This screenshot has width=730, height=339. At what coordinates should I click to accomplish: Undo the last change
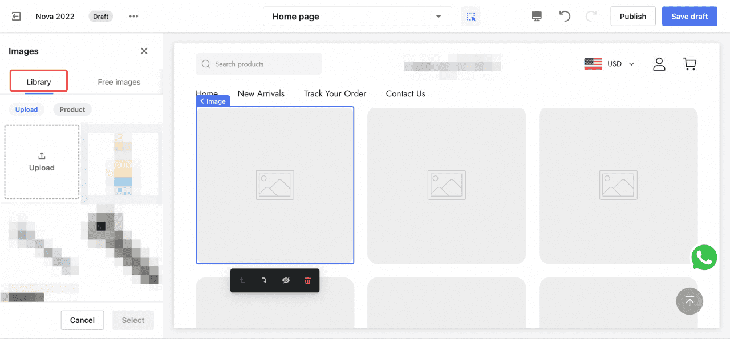coord(565,16)
